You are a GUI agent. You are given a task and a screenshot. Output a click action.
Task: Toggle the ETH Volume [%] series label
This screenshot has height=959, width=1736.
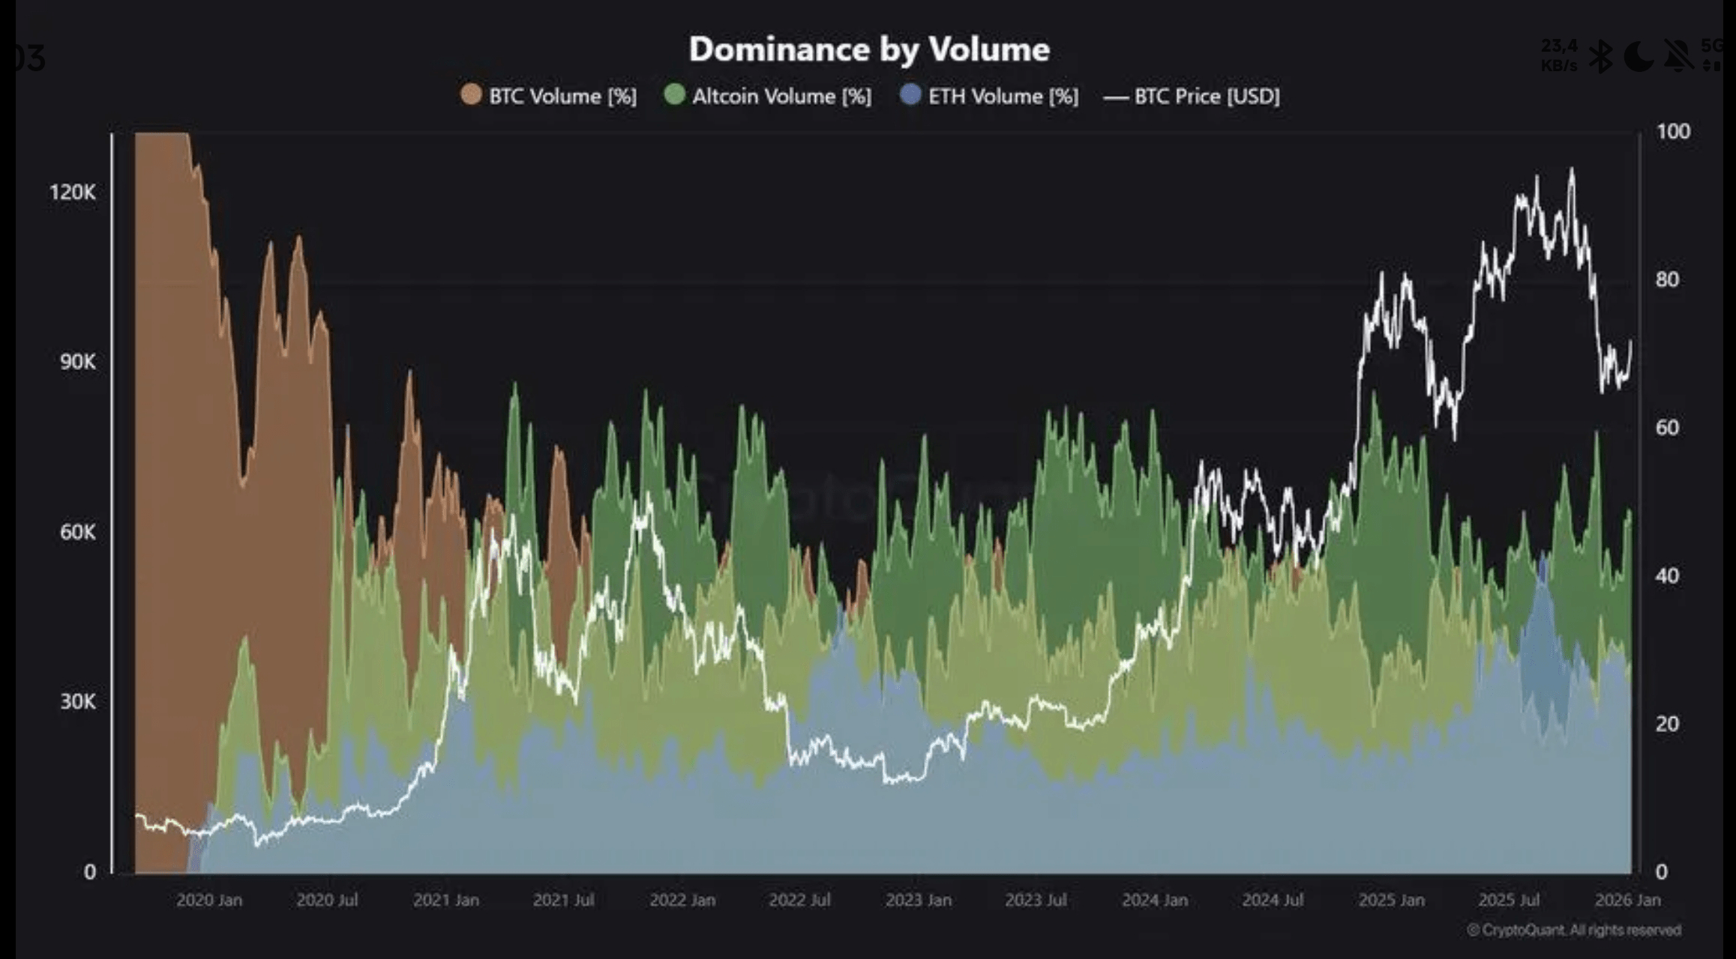[1003, 97]
